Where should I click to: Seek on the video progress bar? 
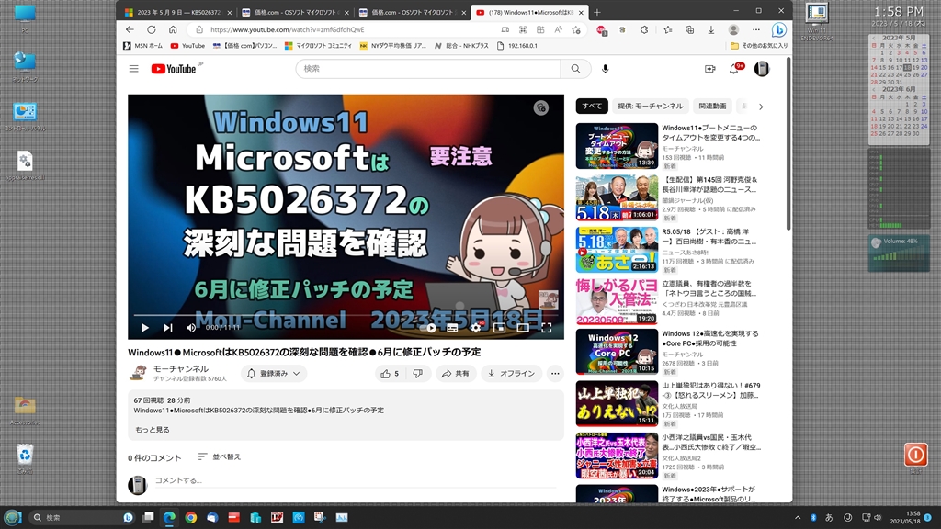point(346,315)
